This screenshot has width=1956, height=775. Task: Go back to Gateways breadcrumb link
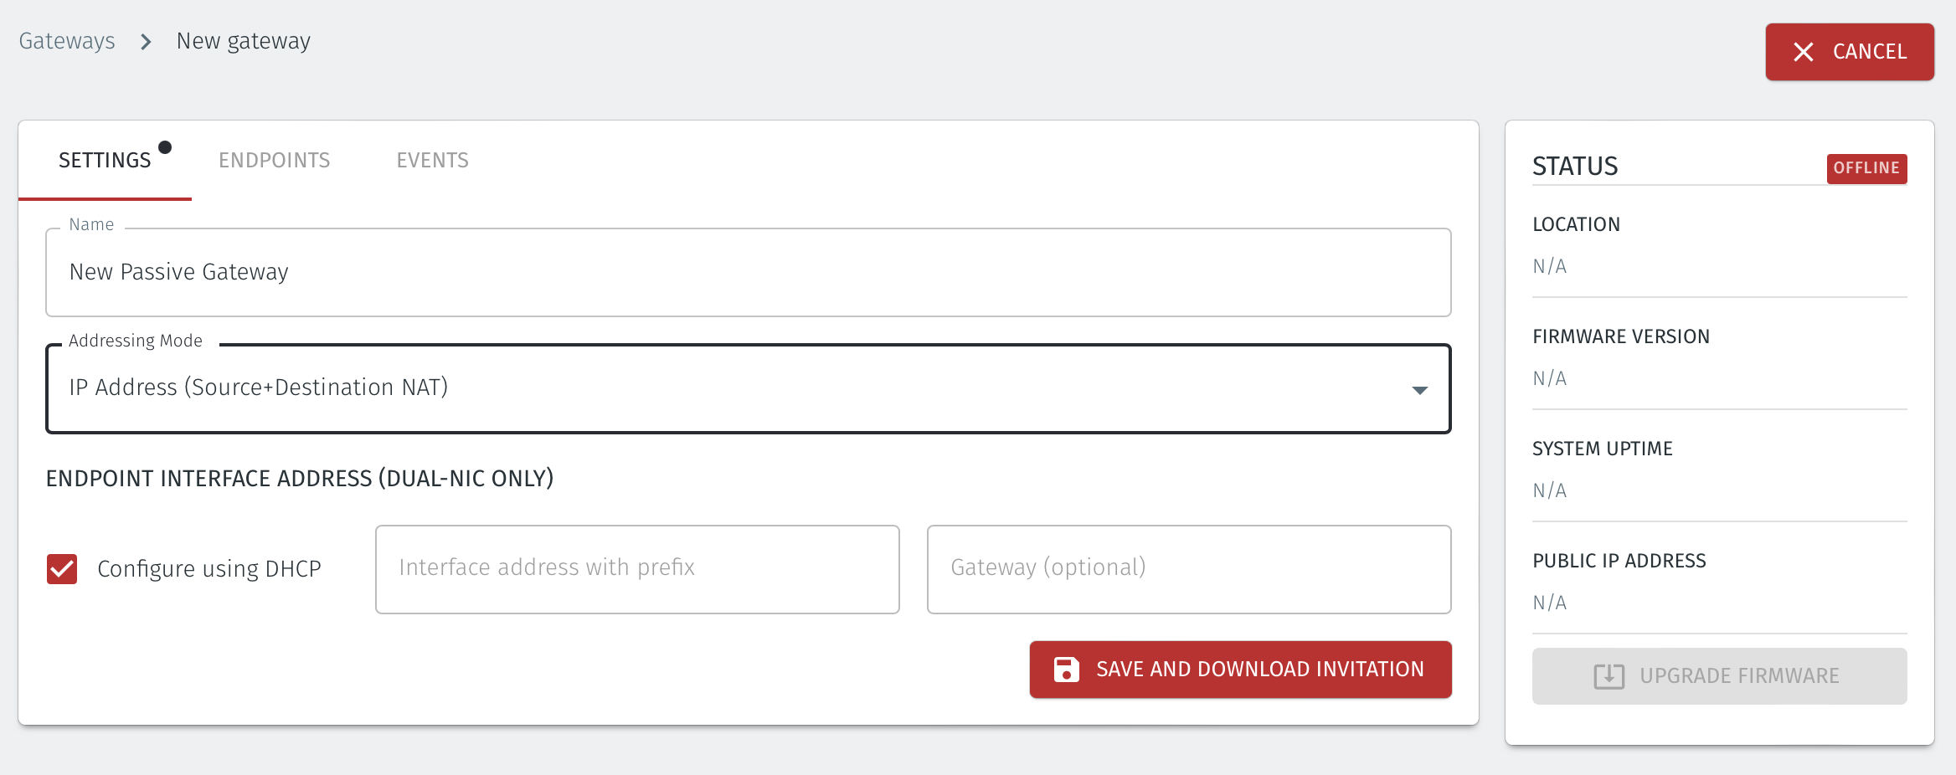[67, 41]
